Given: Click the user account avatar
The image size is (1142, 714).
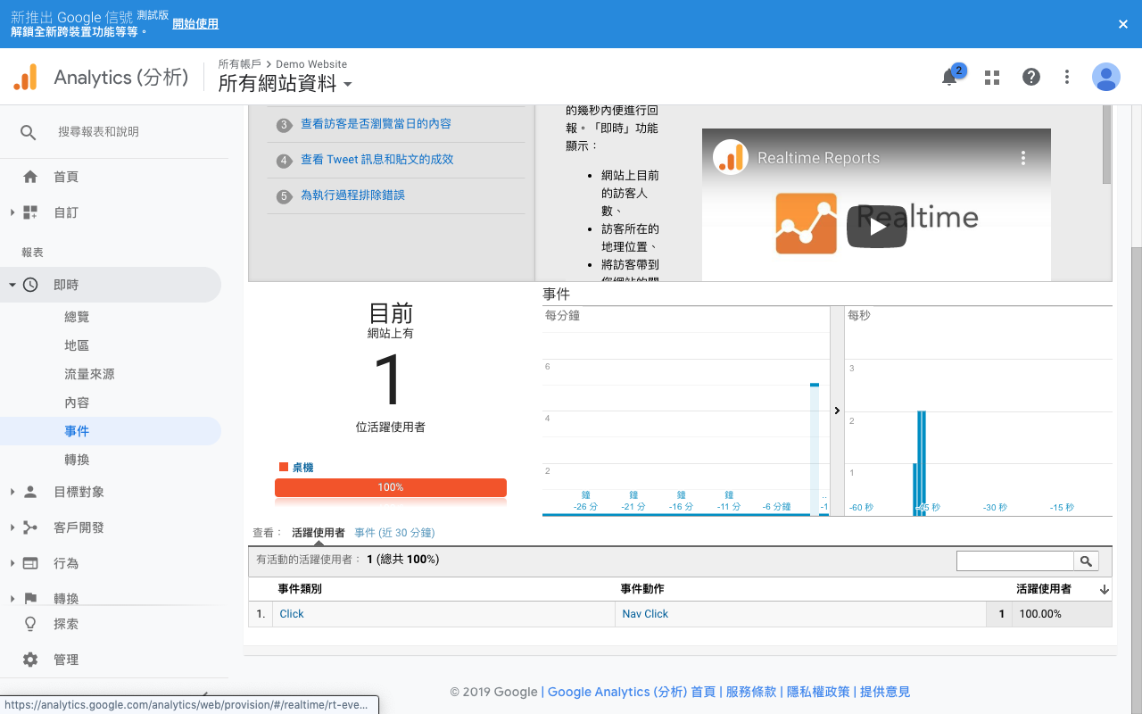Looking at the screenshot, I should (x=1106, y=77).
